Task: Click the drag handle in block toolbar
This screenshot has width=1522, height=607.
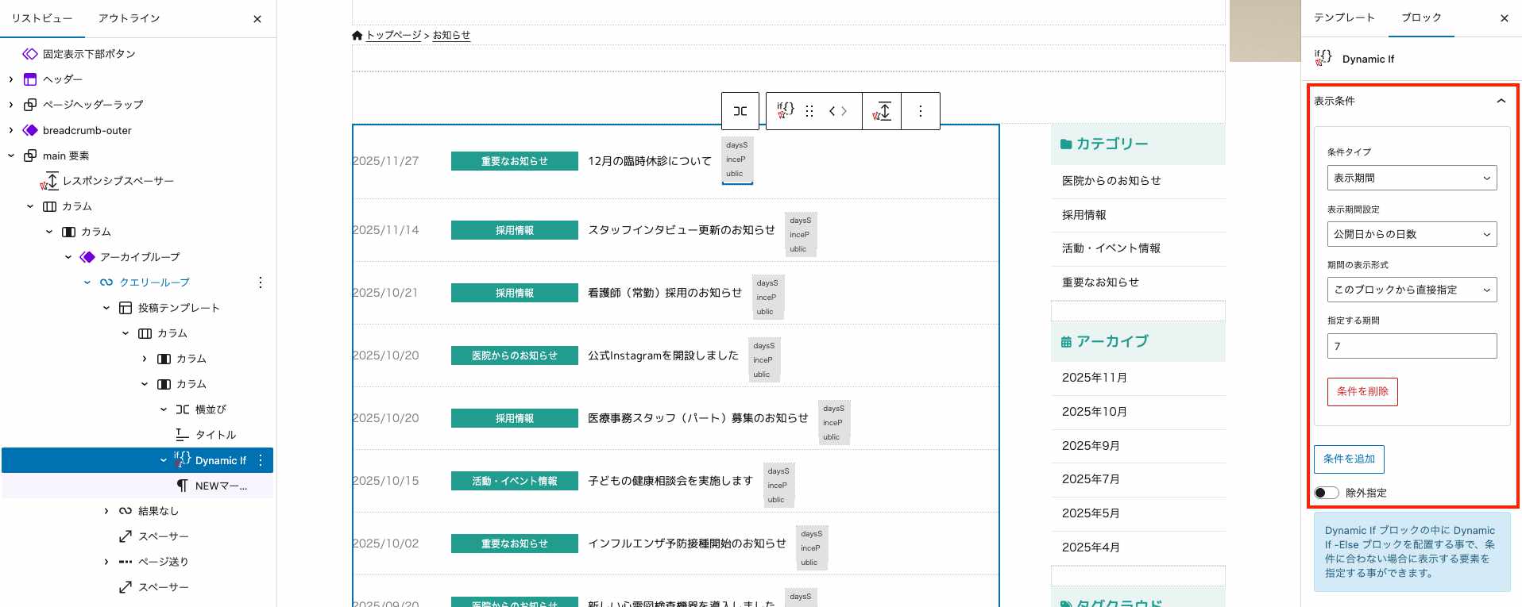Action: click(x=809, y=111)
